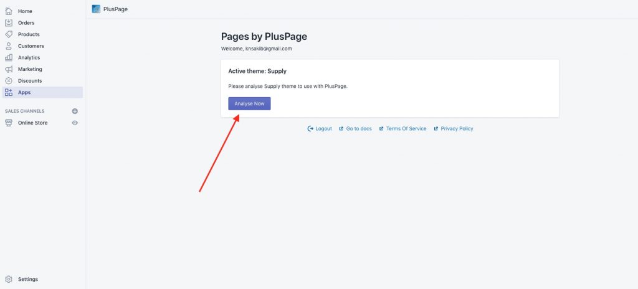Click the Products tag icon

point(9,35)
